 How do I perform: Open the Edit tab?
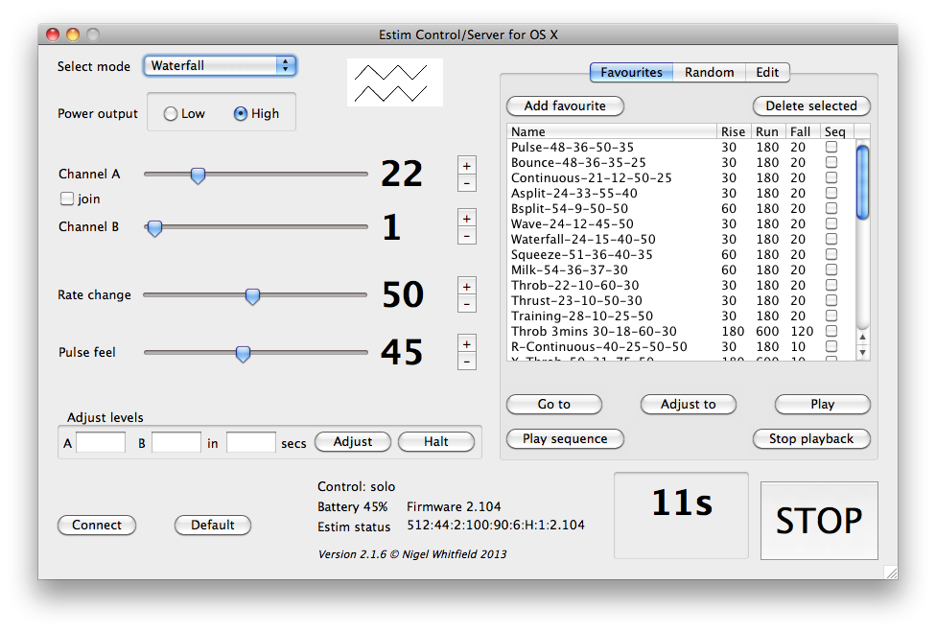coord(767,72)
